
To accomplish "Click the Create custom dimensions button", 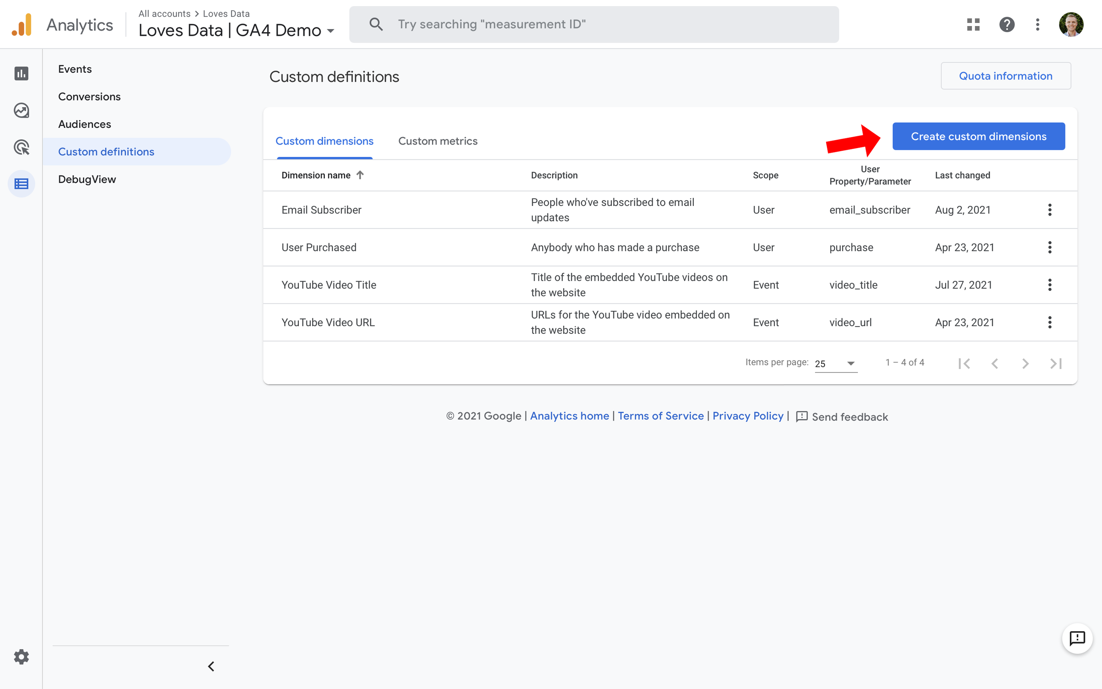I will point(978,136).
